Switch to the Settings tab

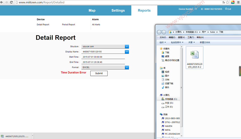pos(118,11)
